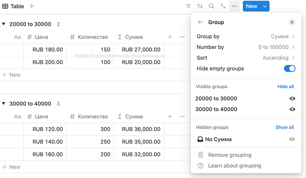Add a new row in the 30000 to 40000 group

click(11, 167)
